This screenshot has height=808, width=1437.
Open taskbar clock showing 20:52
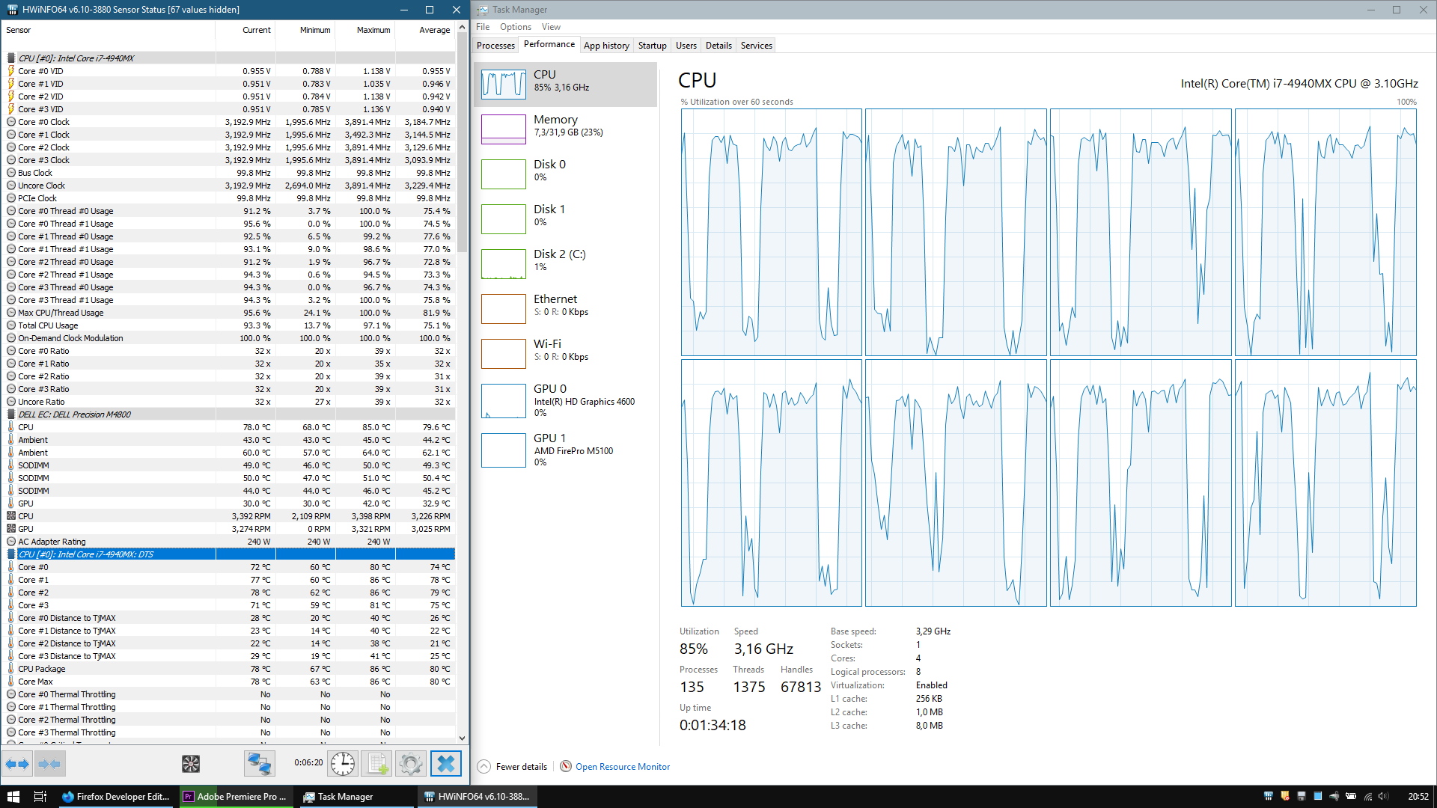click(x=1418, y=797)
